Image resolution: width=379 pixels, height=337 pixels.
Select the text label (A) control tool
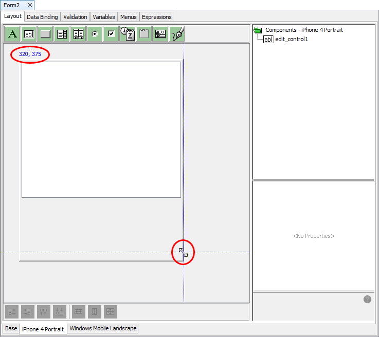[13, 34]
